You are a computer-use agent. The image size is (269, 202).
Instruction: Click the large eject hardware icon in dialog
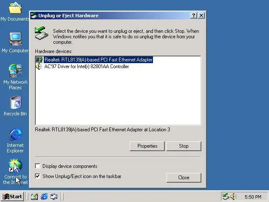click(x=41, y=33)
